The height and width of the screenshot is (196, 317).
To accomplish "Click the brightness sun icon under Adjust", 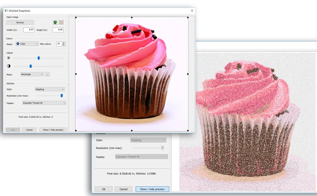I will click(x=8, y=58).
